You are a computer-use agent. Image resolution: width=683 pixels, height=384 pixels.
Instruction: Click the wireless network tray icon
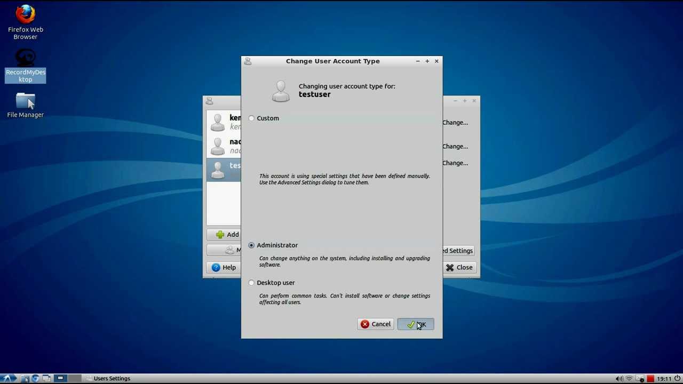(629, 379)
